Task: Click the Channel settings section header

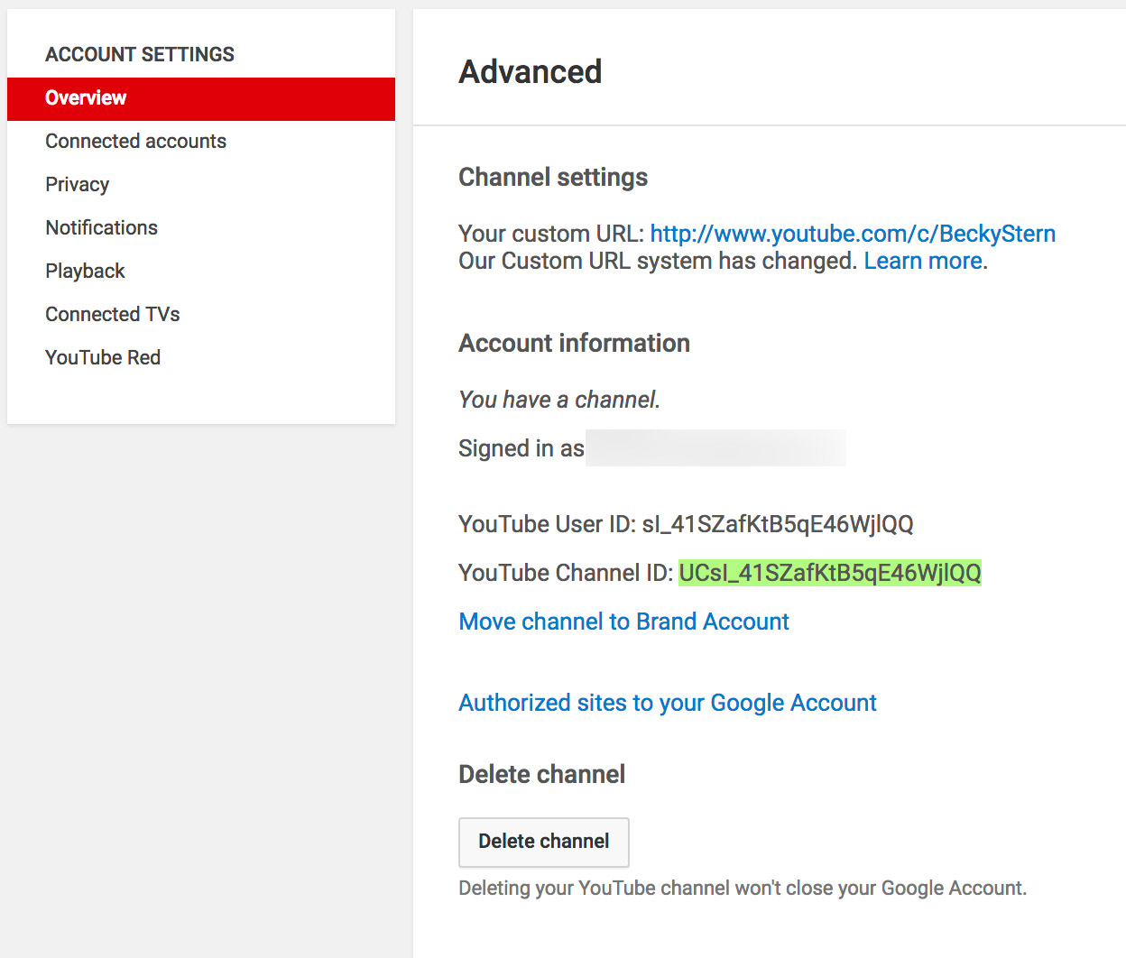Action: pyautogui.click(x=553, y=177)
